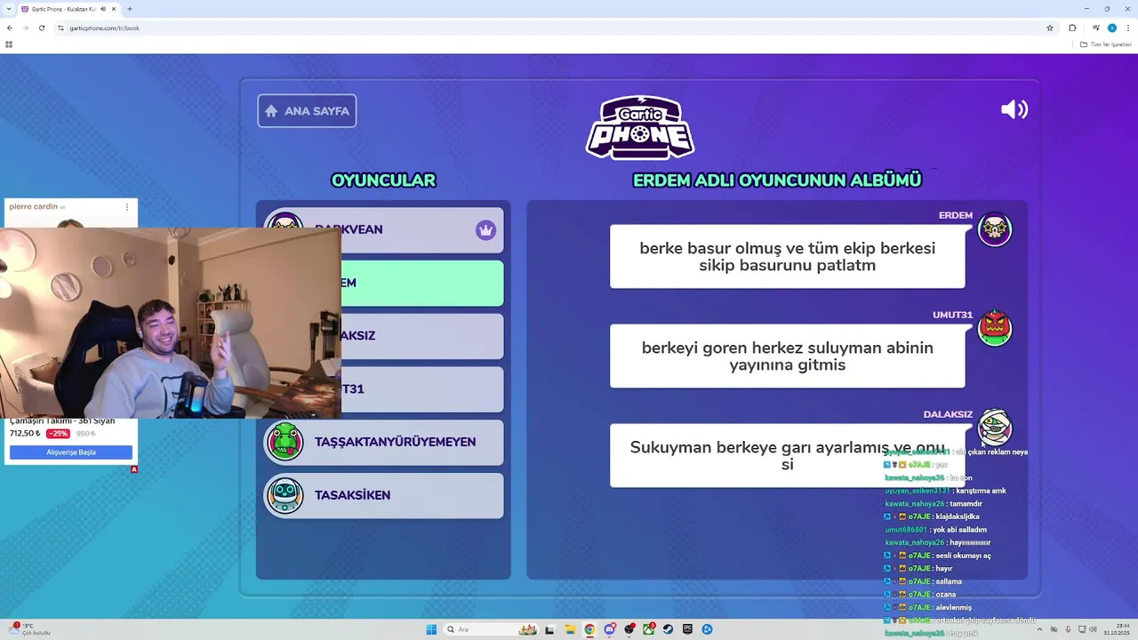Viewport: 1138px width, 640px height.
Task: Open Task View from the taskbar
Action: [x=549, y=629]
